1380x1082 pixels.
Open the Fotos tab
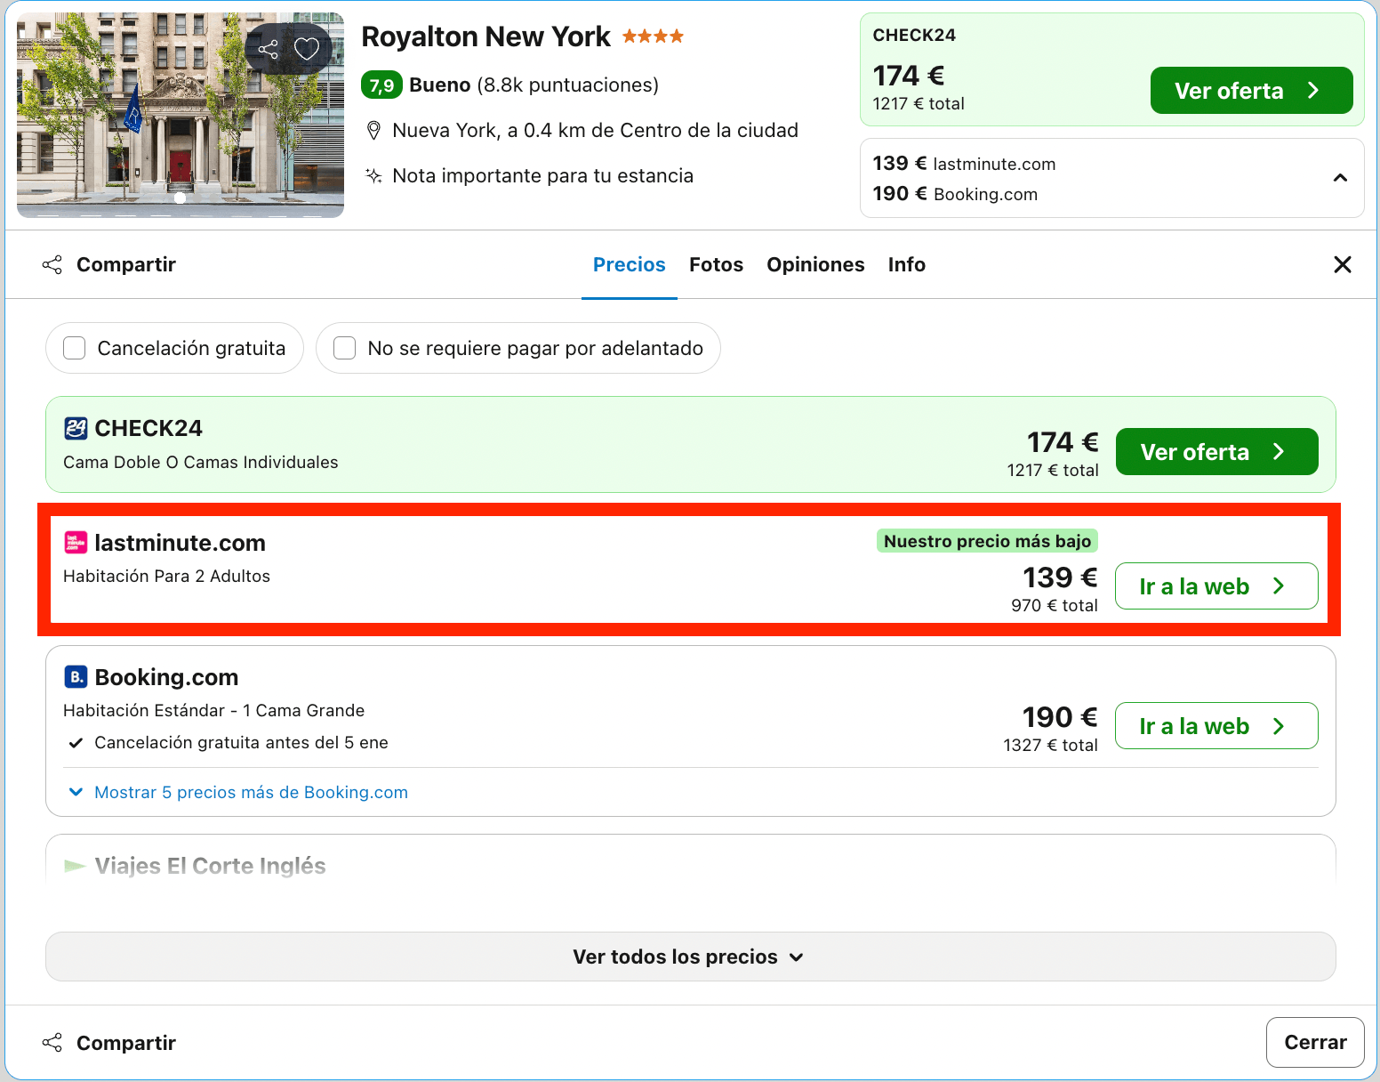(x=716, y=264)
